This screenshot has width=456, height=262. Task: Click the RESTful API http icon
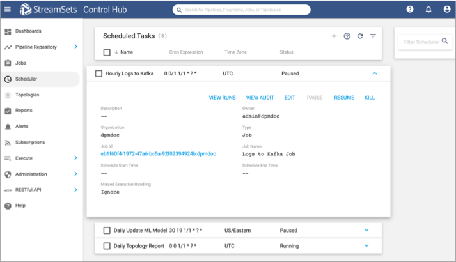[x=8, y=190]
